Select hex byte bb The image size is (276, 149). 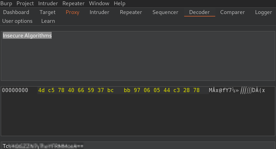coord(127,90)
